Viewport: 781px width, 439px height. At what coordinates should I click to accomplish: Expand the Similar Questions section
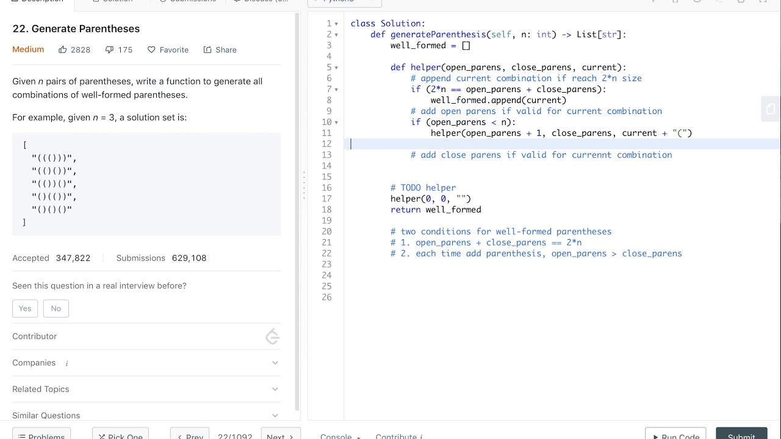click(x=275, y=415)
